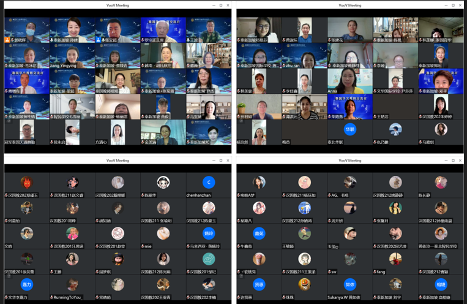Screen dimensions: 467x304
Task: Click the muted mic icon beside fang
Action: pos(375,272)
